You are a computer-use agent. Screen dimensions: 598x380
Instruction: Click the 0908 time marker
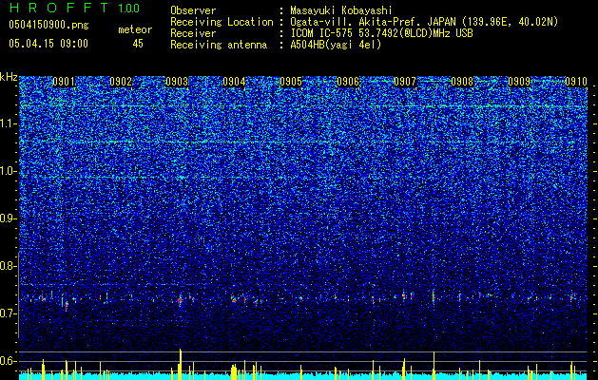462,82
